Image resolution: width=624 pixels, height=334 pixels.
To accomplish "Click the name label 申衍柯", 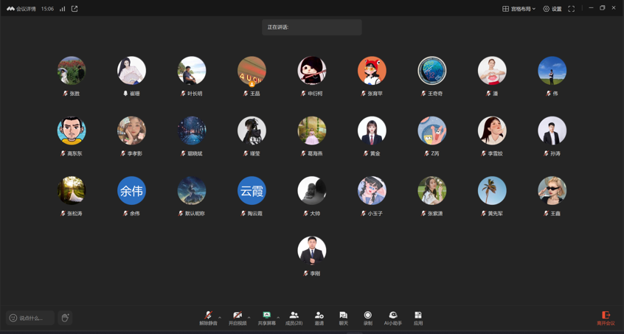I will (x=315, y=94).
